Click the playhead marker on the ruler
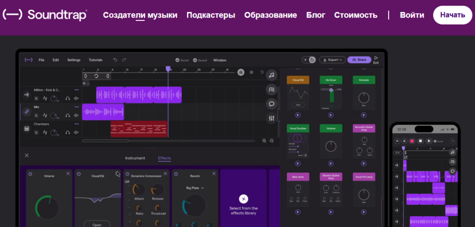This screenshot has height=227, width=475. pyautogui.click(x=168, y=69)
